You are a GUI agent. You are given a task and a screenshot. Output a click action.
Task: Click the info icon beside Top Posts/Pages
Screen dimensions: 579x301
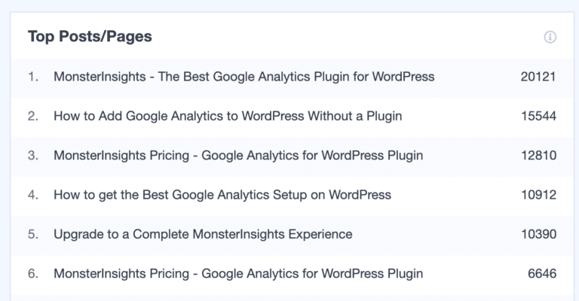(x=550, y=37)
